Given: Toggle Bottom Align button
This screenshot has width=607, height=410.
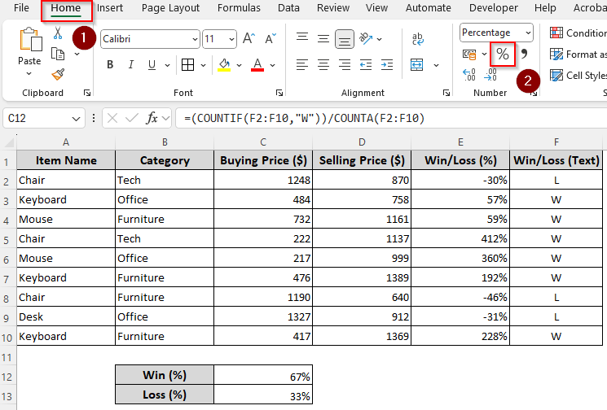Looking at the screenshot, I should [x=344, y=39].
